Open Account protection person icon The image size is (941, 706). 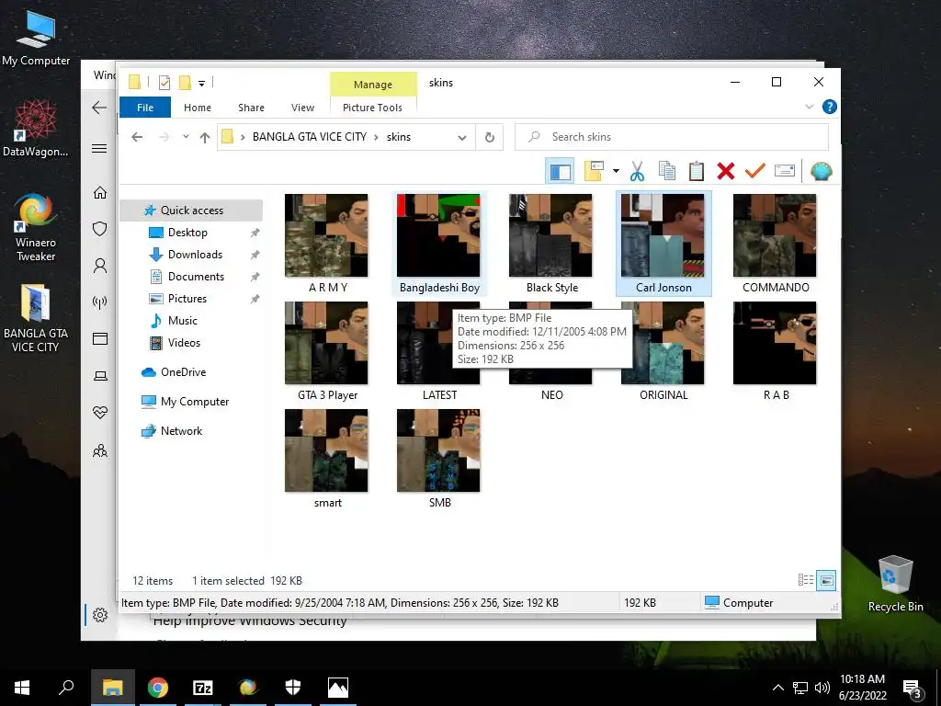coord(99,266)
